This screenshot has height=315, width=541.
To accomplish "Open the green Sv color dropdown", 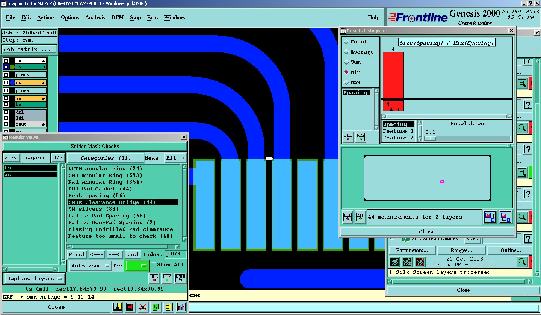I will (x=138, y=266).
